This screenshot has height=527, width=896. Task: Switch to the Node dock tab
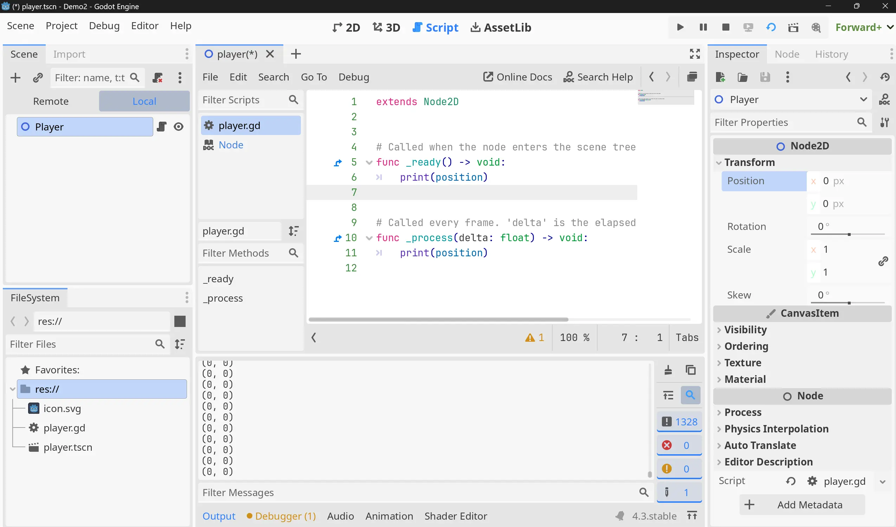tap(787, 54)
